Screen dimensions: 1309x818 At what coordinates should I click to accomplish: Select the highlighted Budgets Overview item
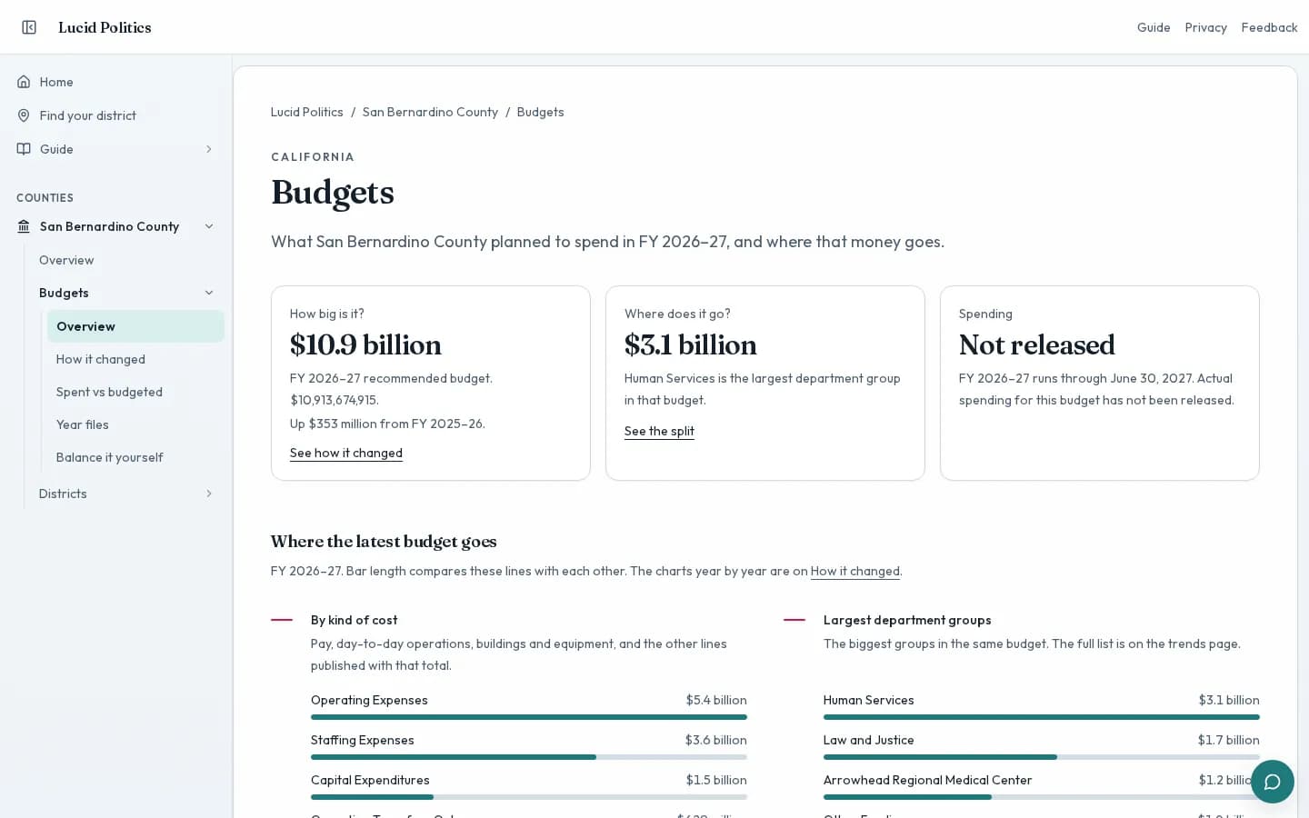coord(135,326)
